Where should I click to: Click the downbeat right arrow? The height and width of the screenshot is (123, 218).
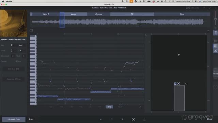[24, 56]
